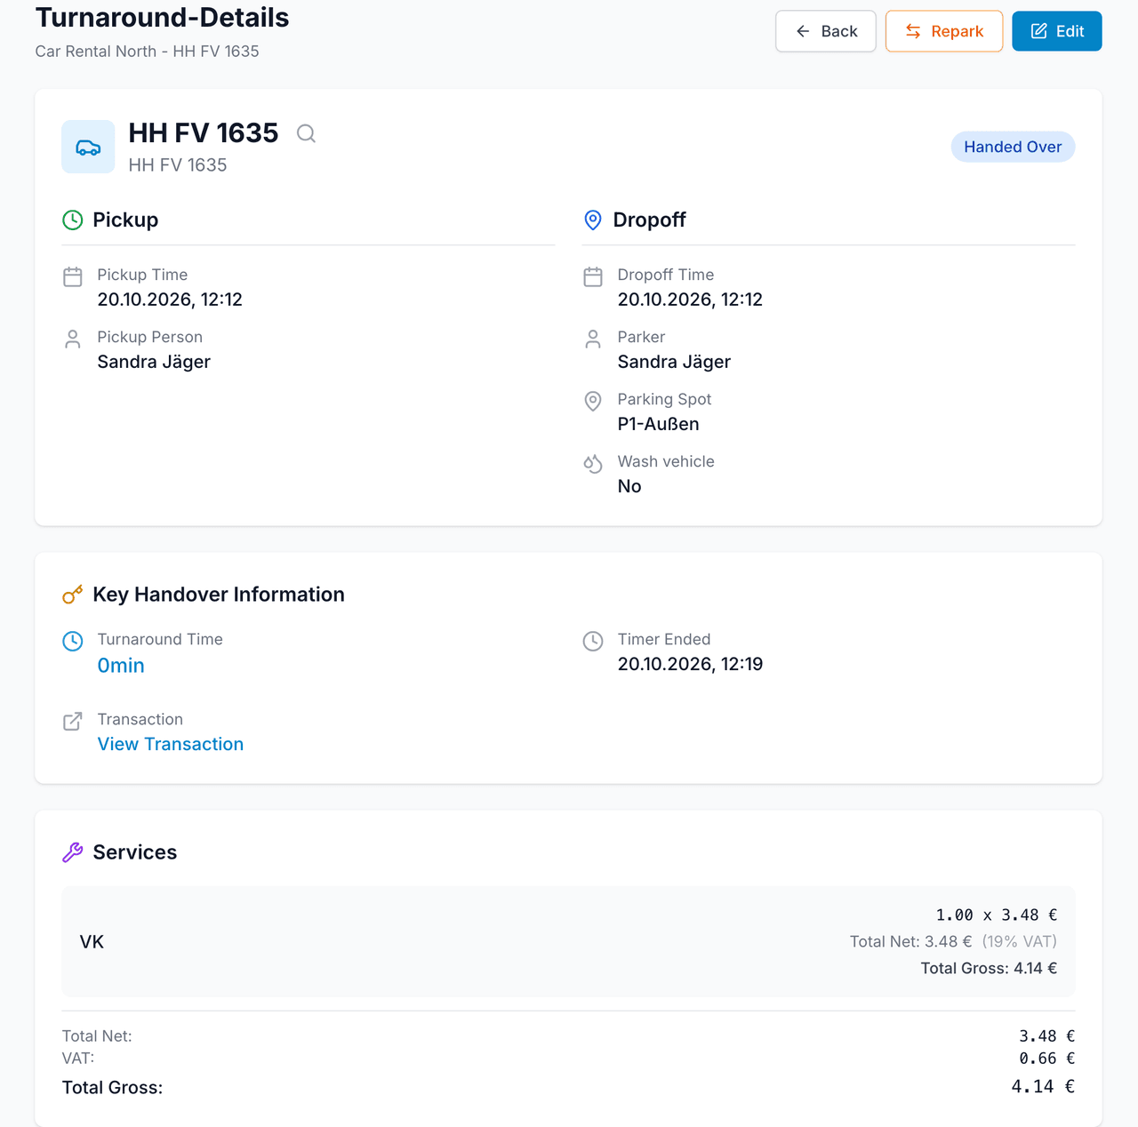
Task: Click the purple wrench icon beside Services
Action: (73, 852)
